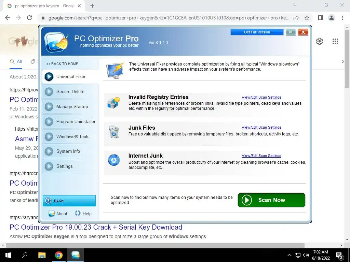Select the Universal Fixer play icon
Image resolution: width=350 pixels, height=262 pixels.
[x=49, y=77]
